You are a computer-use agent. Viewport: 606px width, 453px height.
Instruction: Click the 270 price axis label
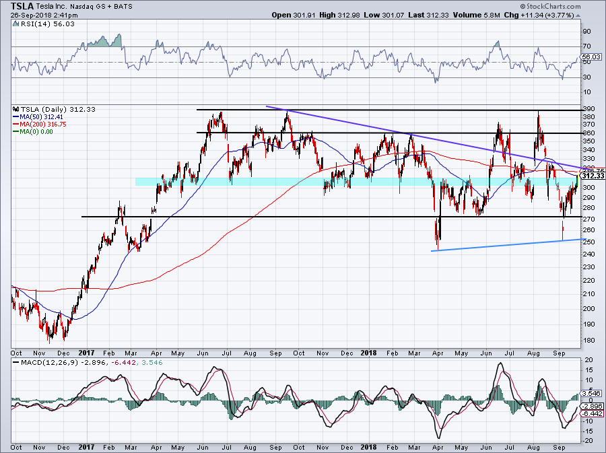(x=589, y=219)
